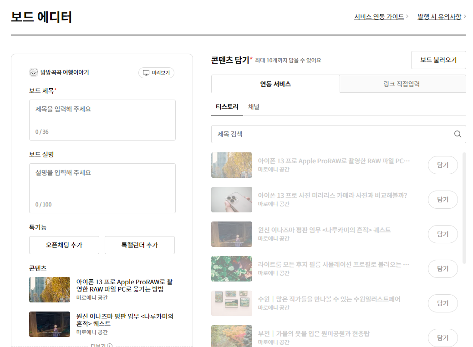Select the 티스토리 sub-tab

click(x=226, y=107)
